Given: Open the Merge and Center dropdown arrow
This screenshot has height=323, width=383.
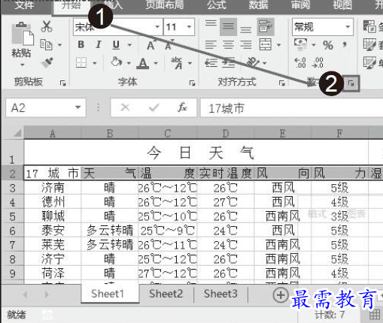Looking at the screenshot, I should 278,45.
